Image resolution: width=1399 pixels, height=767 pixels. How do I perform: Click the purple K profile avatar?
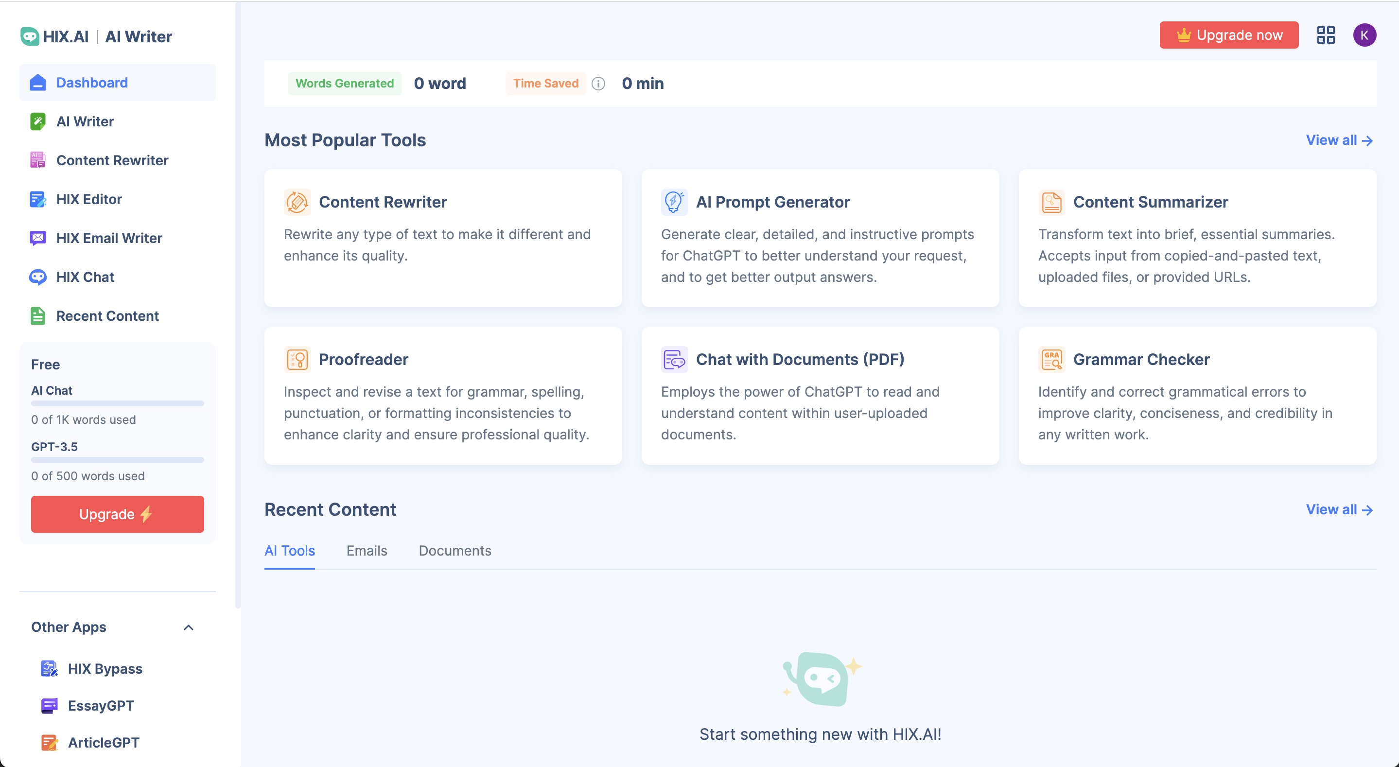click(x=1364, y=35)
